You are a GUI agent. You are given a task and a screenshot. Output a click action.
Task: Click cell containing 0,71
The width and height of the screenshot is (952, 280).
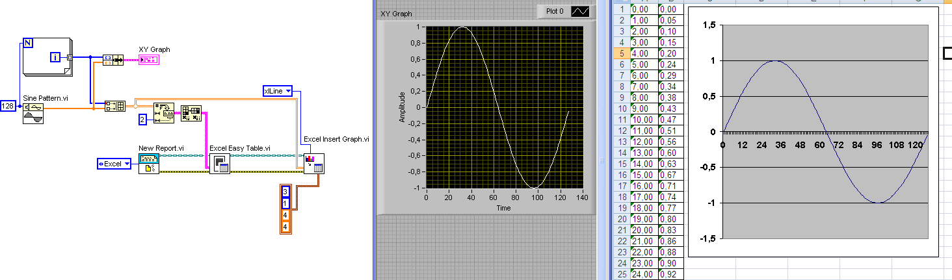coord(670,186)
